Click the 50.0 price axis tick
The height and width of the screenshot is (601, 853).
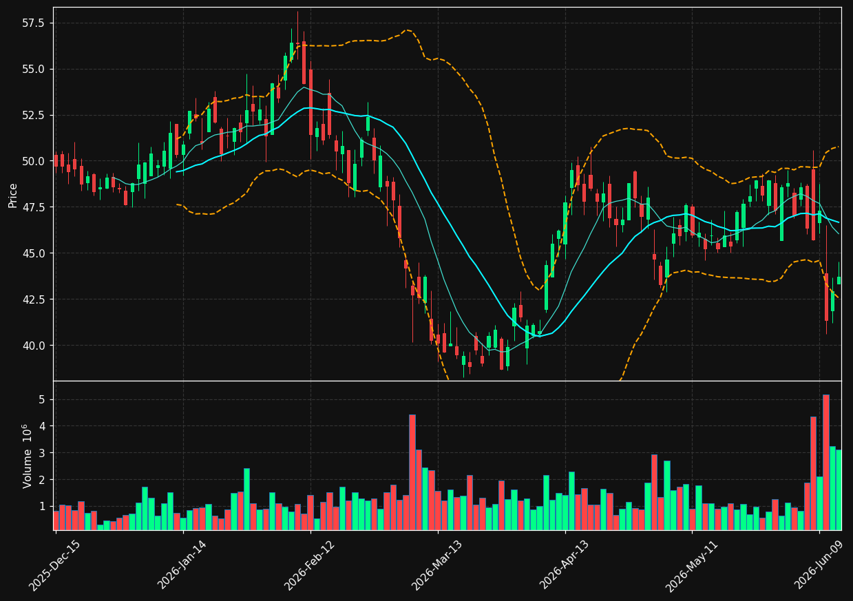[34, 161]
